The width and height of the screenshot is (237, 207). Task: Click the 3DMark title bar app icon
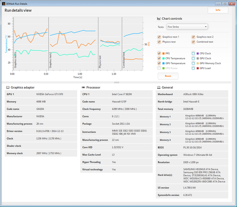[x=4, y=4]
